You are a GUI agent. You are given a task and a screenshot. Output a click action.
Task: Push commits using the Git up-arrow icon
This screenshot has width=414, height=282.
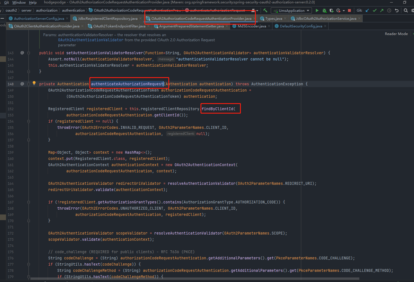[x=382, y=10]
